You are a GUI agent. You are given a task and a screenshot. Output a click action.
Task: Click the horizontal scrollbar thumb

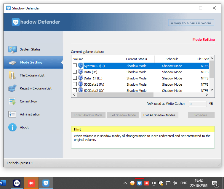[x=115, y=95]
